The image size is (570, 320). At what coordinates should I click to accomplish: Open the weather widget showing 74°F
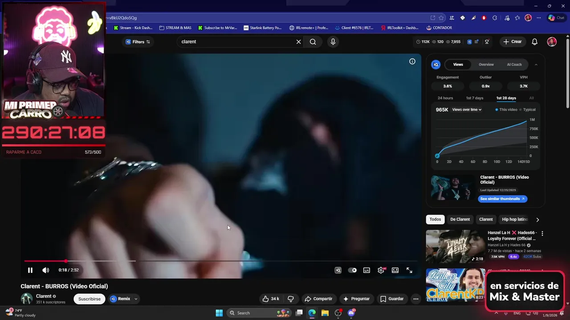[x=20, y=313]
